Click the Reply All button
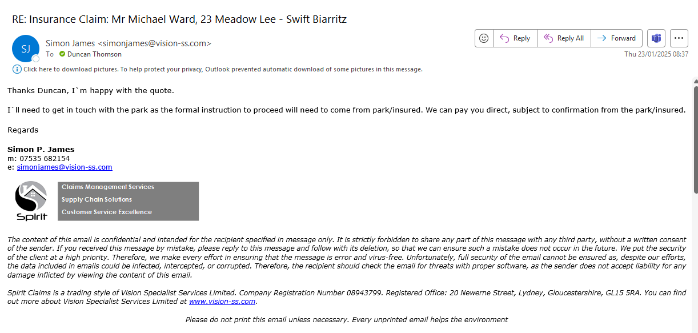The width and height of the screenshot is (698, 333). pyautogui.click(x=564, y=38)
